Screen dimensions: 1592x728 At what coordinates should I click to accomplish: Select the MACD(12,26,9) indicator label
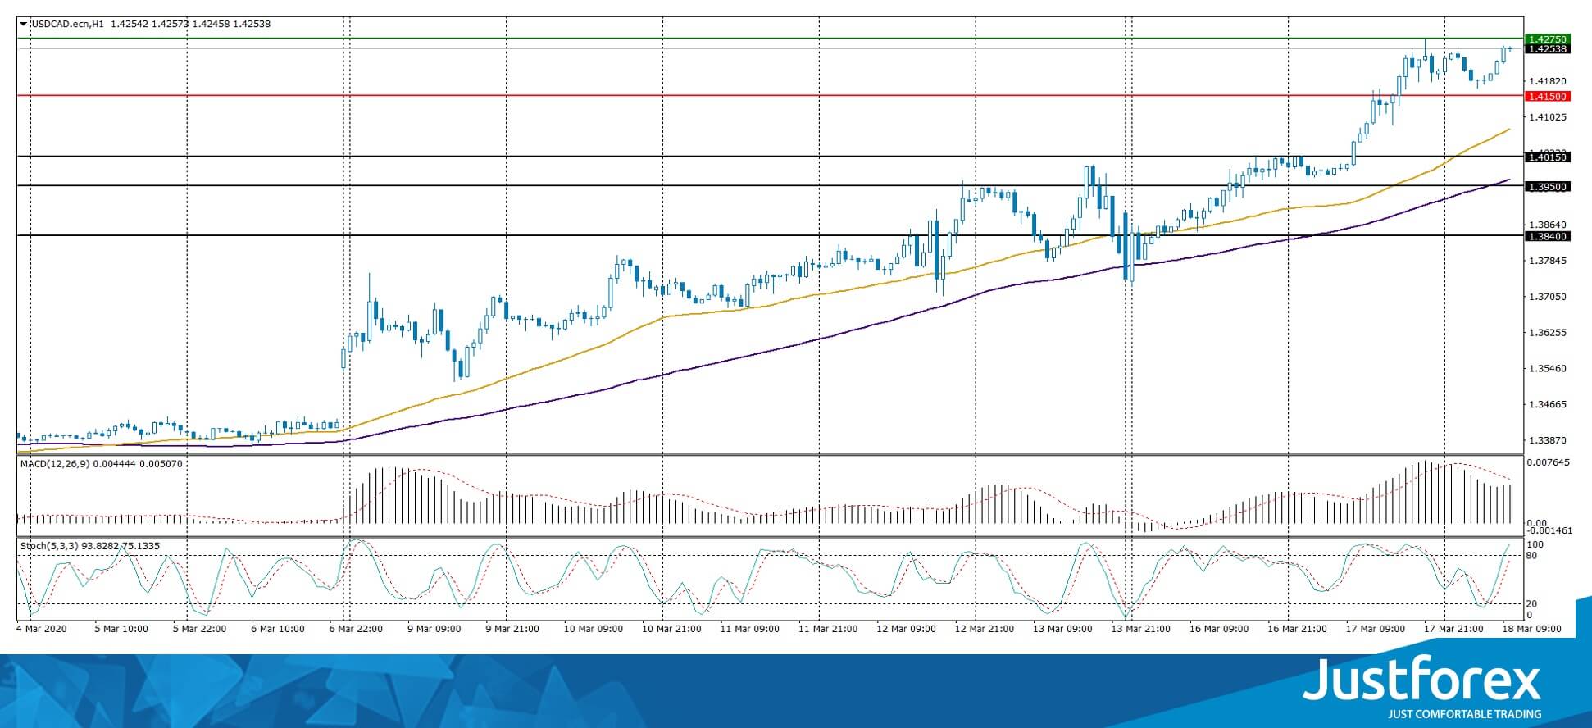click(x=55, y=464)
